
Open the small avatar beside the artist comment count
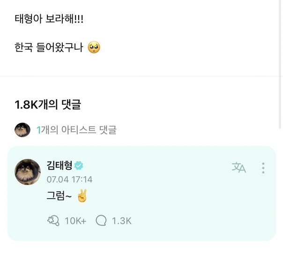coord(22,130)
